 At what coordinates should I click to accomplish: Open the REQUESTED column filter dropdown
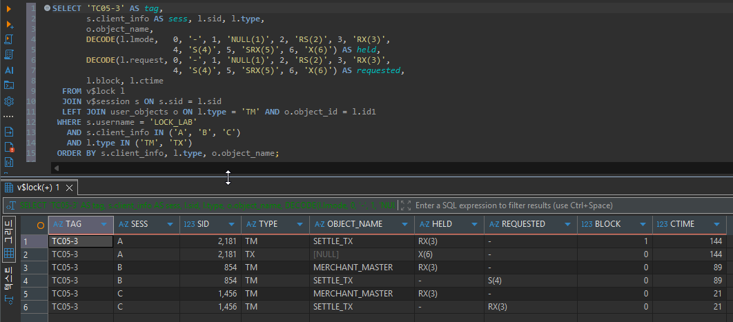pos(567,225)
